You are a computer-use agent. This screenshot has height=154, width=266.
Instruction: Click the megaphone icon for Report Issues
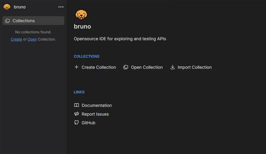pos(76,114)
